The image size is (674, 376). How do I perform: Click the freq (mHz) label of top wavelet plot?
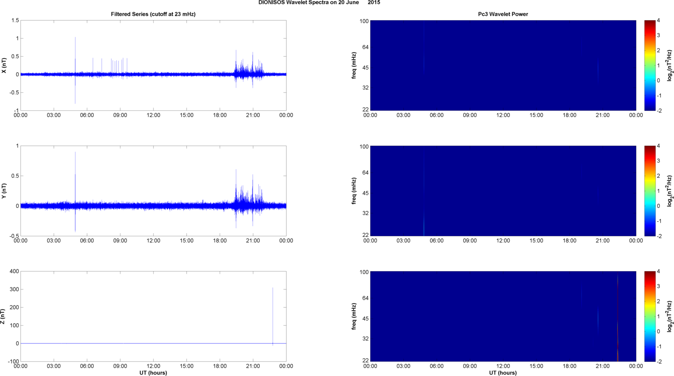click(354, 66)
